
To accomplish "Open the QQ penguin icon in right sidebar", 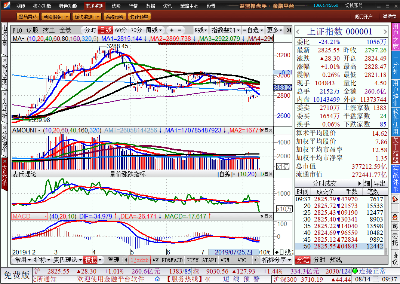I will point(395,217).
